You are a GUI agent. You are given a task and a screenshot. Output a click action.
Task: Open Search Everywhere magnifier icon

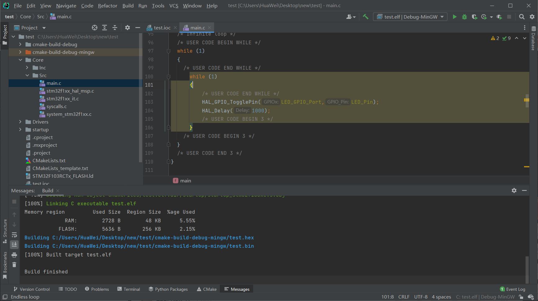[522, 17]
